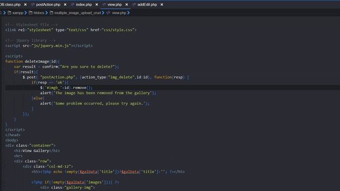Switch to the index.php tab

[x=84, y=5]
